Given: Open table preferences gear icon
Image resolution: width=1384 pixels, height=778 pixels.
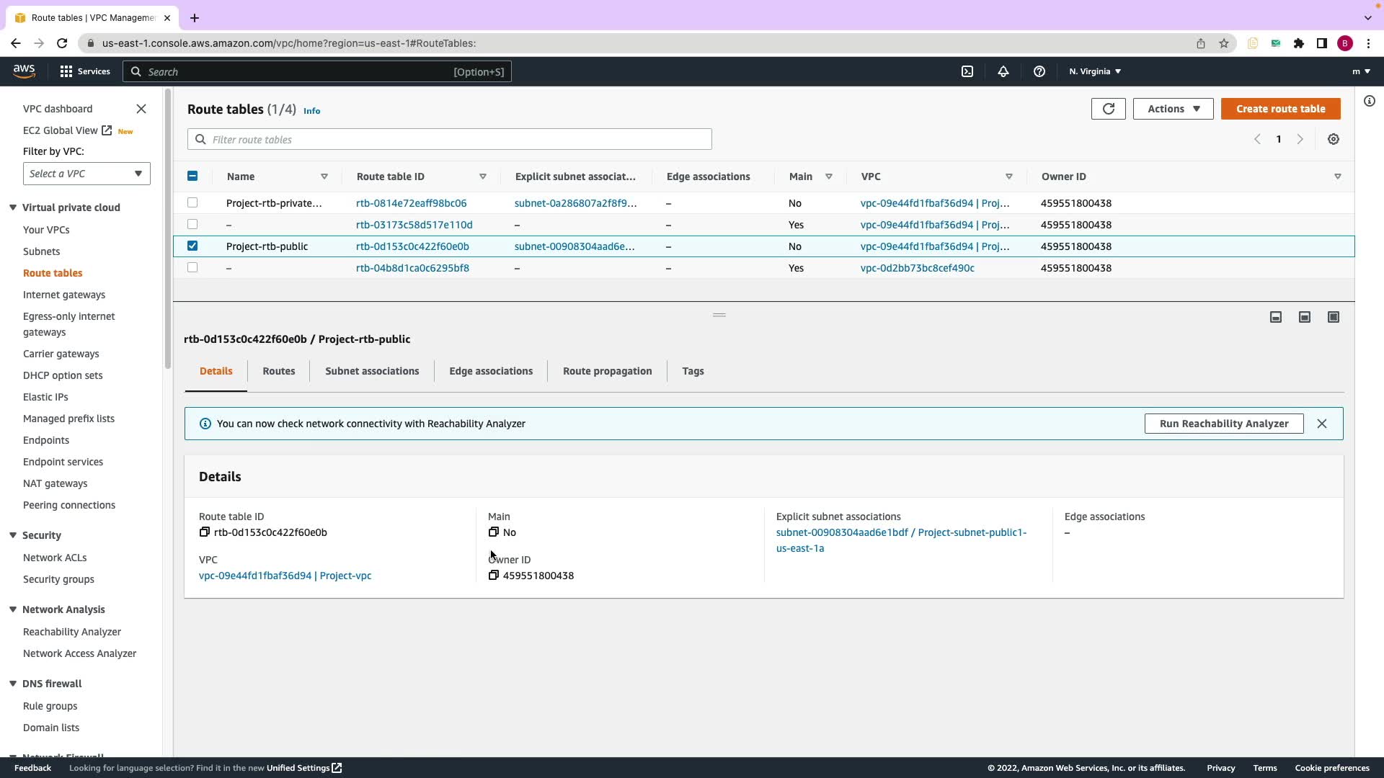Looking at the screenshot, I should click(x=1333, y=139).
